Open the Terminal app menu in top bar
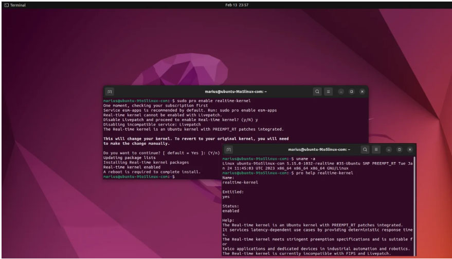This screenshot has height=259, width=452. pos(15,5)
